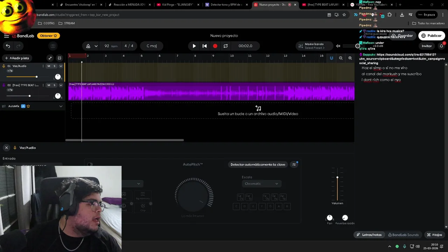Viewport: 448px width, 252px height.
Task: Open the BandLab hamburger menu
Action: pyautogui.click(x=6, y=36)
